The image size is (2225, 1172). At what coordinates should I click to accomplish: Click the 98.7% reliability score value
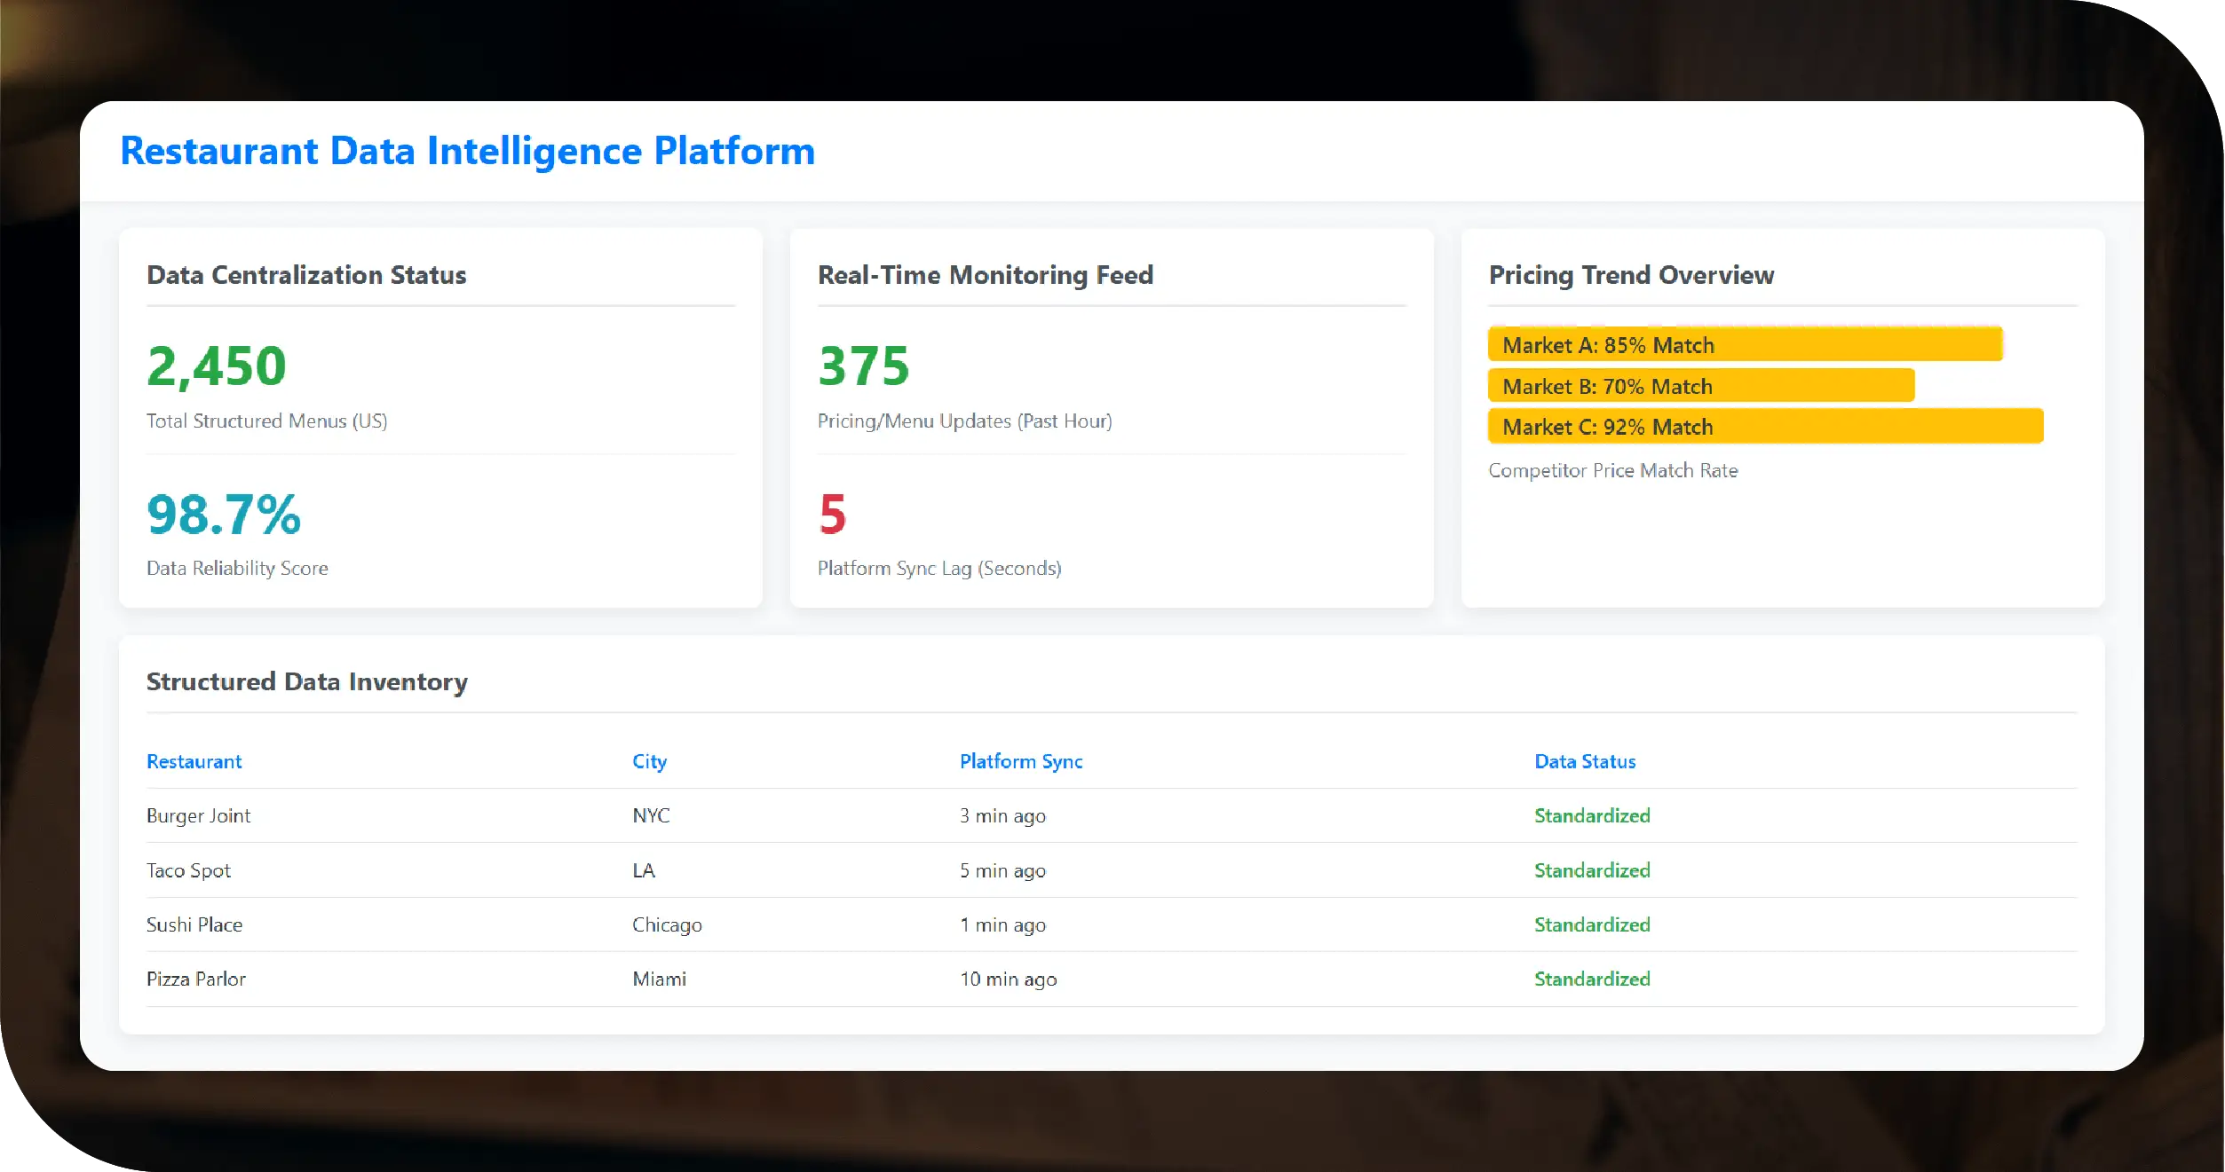click(224, 515)
